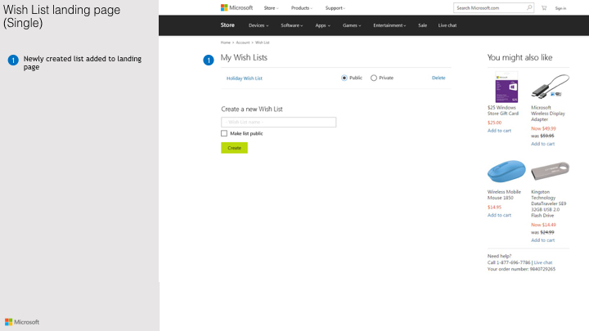Click the Account breadcrumb
This screenshot has height=331, width=589.
click(x=243, y=42)
